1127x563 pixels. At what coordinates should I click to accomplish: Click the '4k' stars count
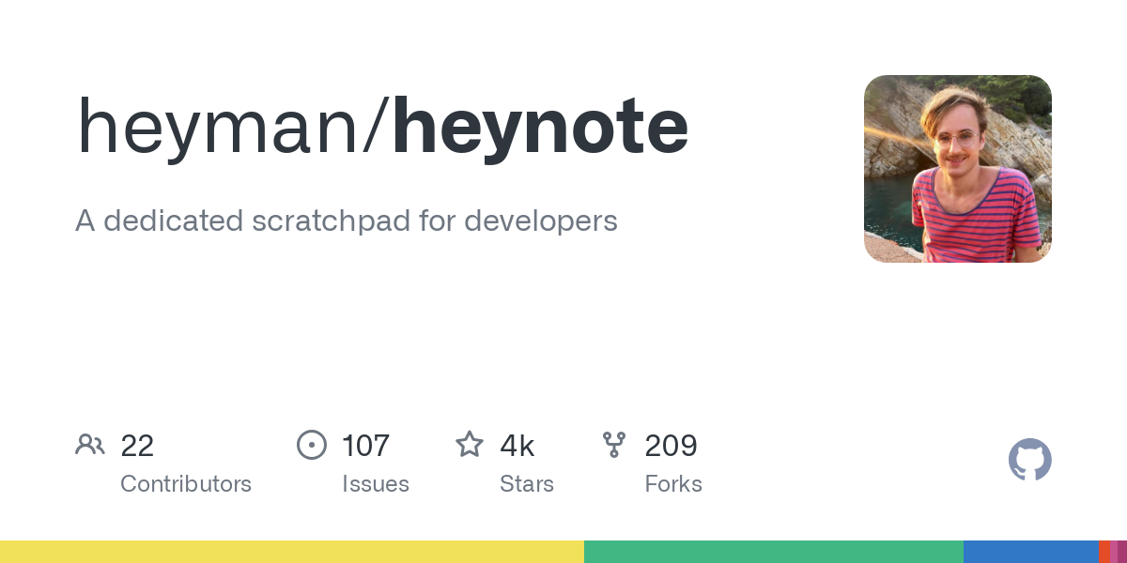coord(517,447)
